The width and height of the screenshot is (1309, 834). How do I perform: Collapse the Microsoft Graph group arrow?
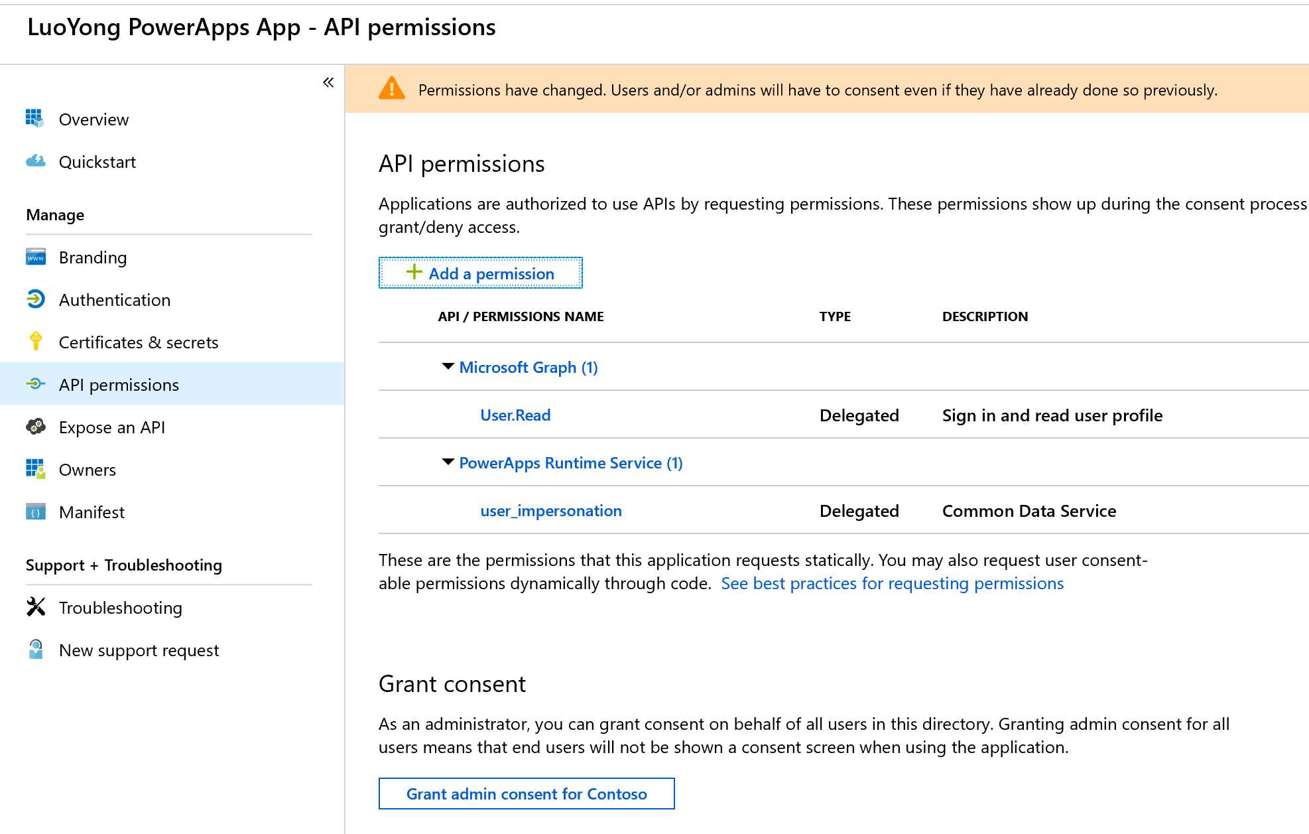(x=448, y=366)
